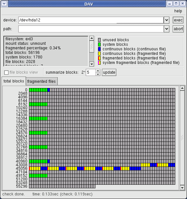
Task: Click the update button
Action: (x=109, y=72)
